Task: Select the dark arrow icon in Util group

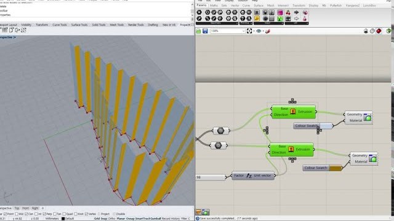Action: [297, 12]
